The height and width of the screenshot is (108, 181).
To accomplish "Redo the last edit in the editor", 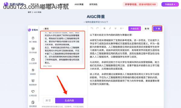I will pos(97,28).
